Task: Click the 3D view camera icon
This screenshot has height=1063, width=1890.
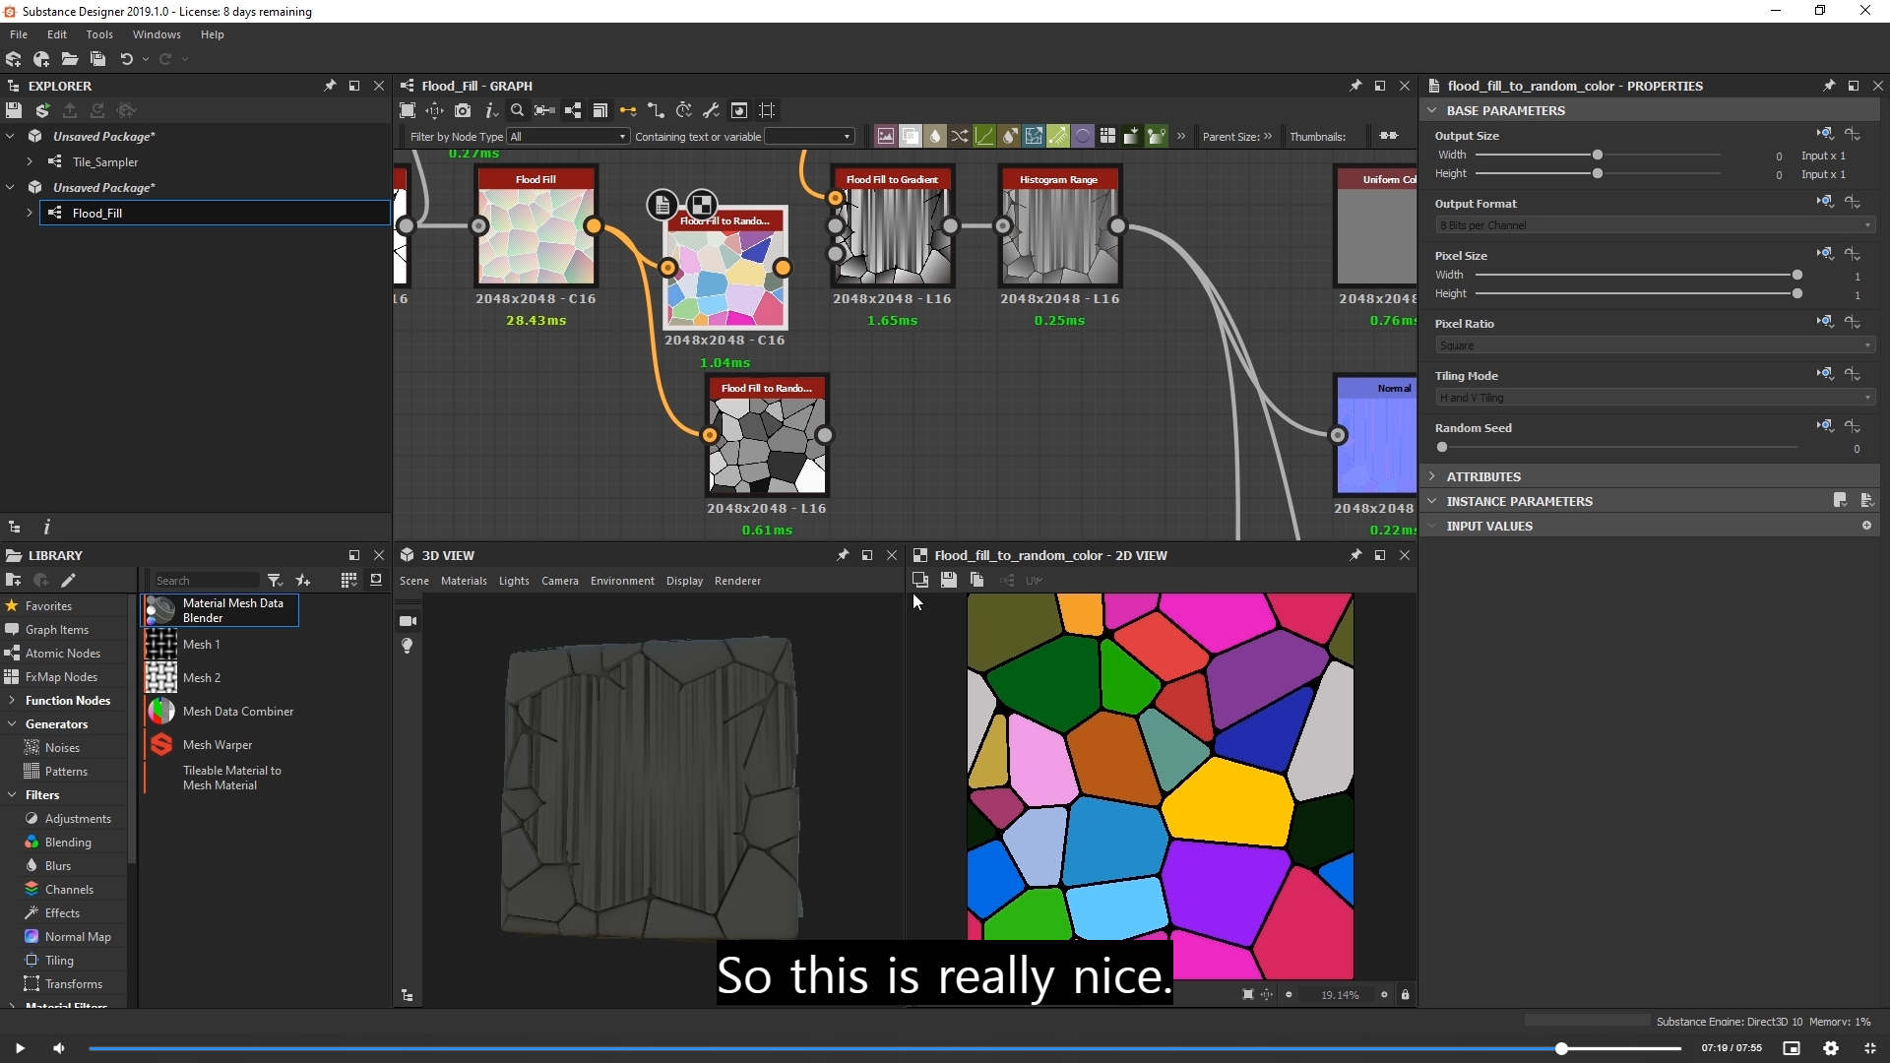Action: (x=408, y=621)
